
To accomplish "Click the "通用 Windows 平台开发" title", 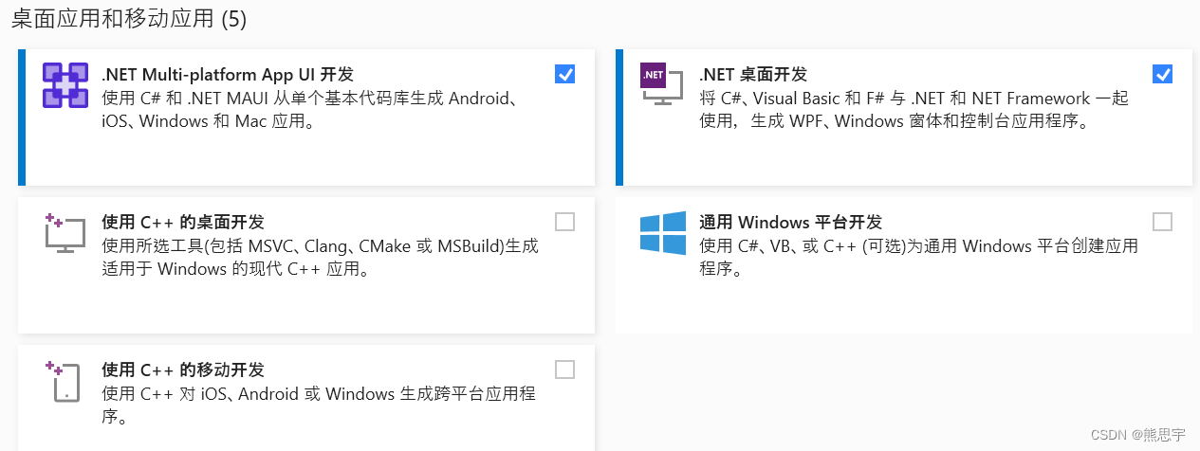I will (x=790, y=222).
